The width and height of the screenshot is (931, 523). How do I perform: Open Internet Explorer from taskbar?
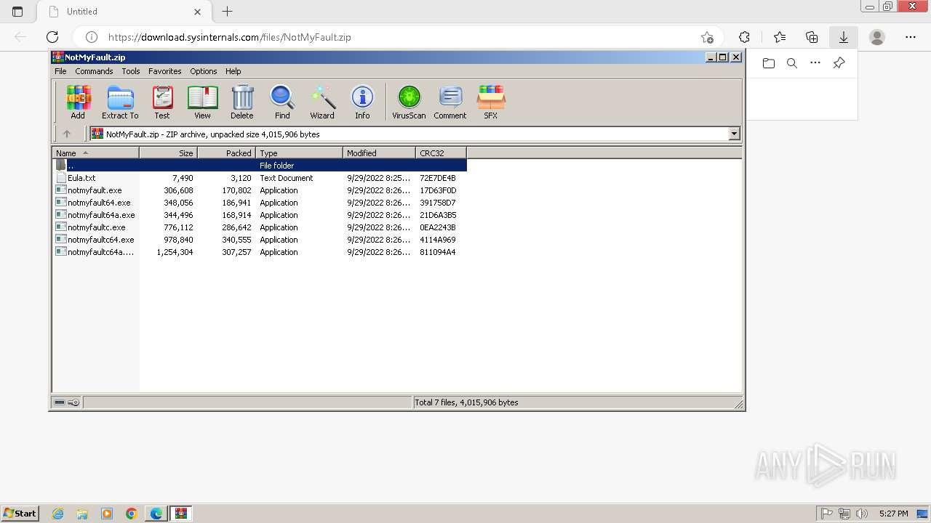(x=57, y=514)
